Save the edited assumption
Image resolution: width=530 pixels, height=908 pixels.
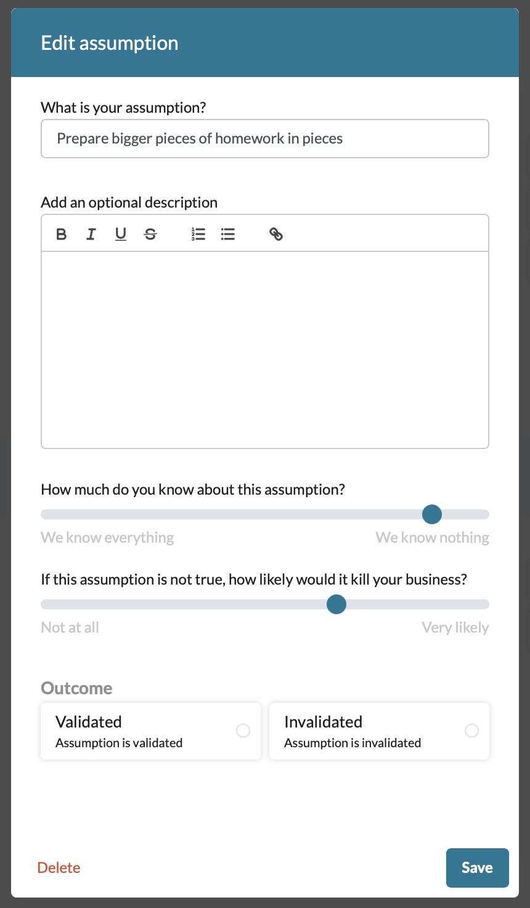coord(477,867)
